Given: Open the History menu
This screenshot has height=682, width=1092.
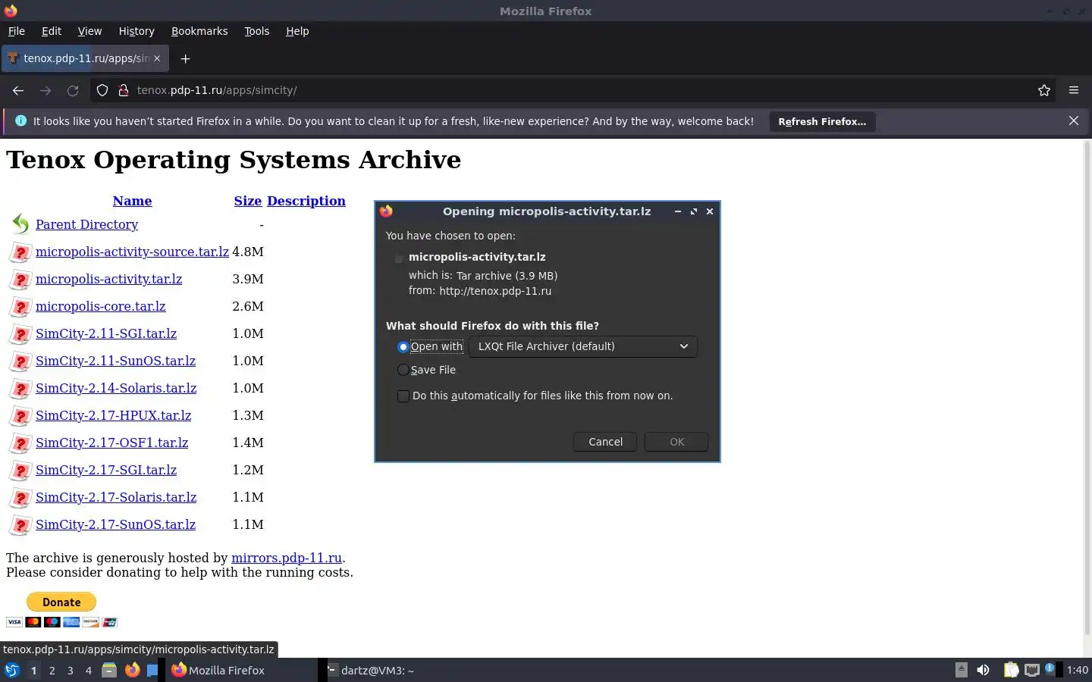Looking at the screenshot, I should pyautogui.click(x=136, y=31).
